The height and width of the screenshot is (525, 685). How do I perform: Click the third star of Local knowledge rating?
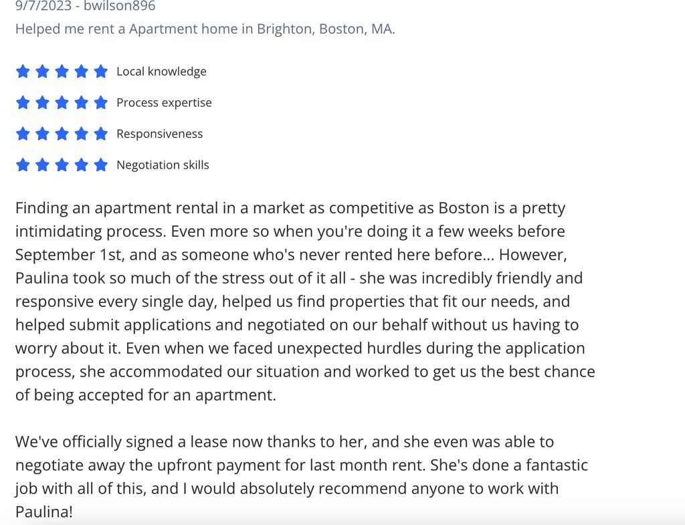pyautogui.click(x=62, y=71)
